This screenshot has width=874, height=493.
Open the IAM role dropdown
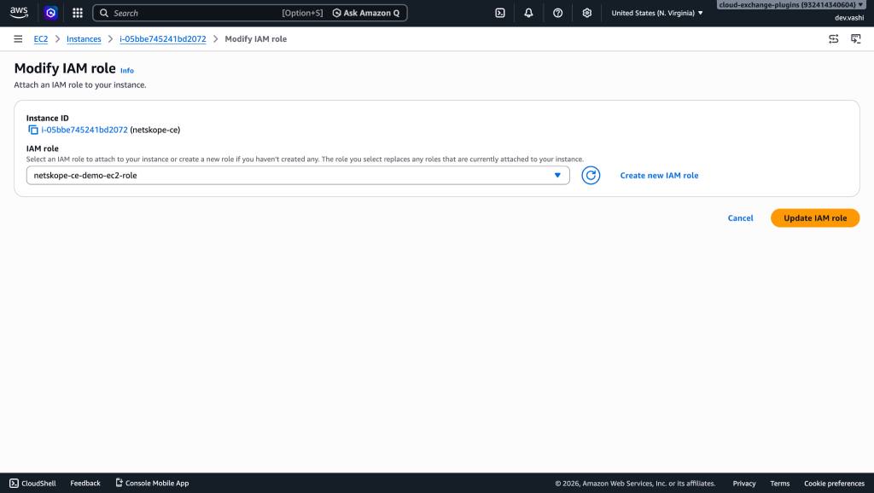298,176
